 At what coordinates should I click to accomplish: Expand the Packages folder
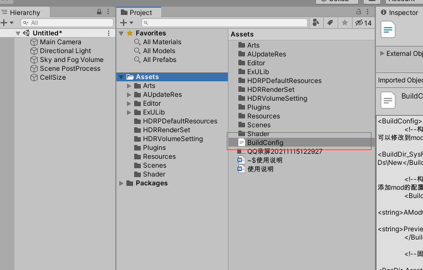[121, 183]
